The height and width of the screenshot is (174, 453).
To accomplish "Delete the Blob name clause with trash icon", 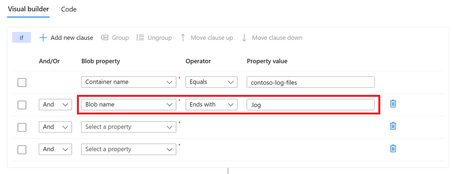I will 393,104.
